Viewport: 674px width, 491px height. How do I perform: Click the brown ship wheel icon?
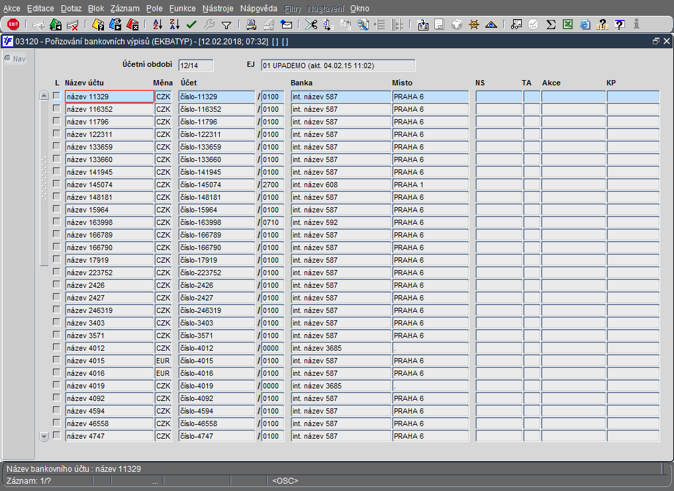[x=473, y=24]
